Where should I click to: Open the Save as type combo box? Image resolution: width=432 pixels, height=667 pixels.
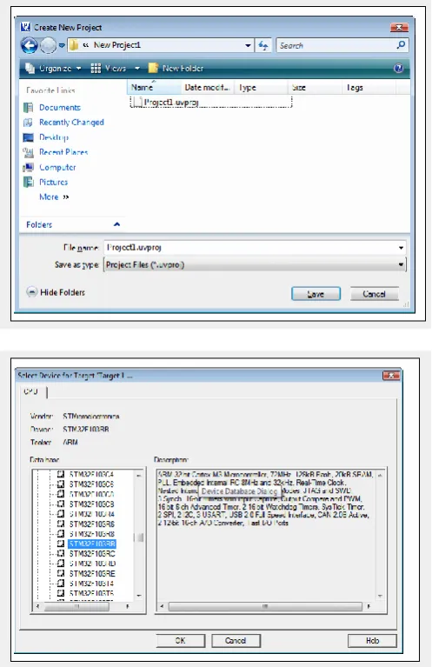tap(255, 264)
